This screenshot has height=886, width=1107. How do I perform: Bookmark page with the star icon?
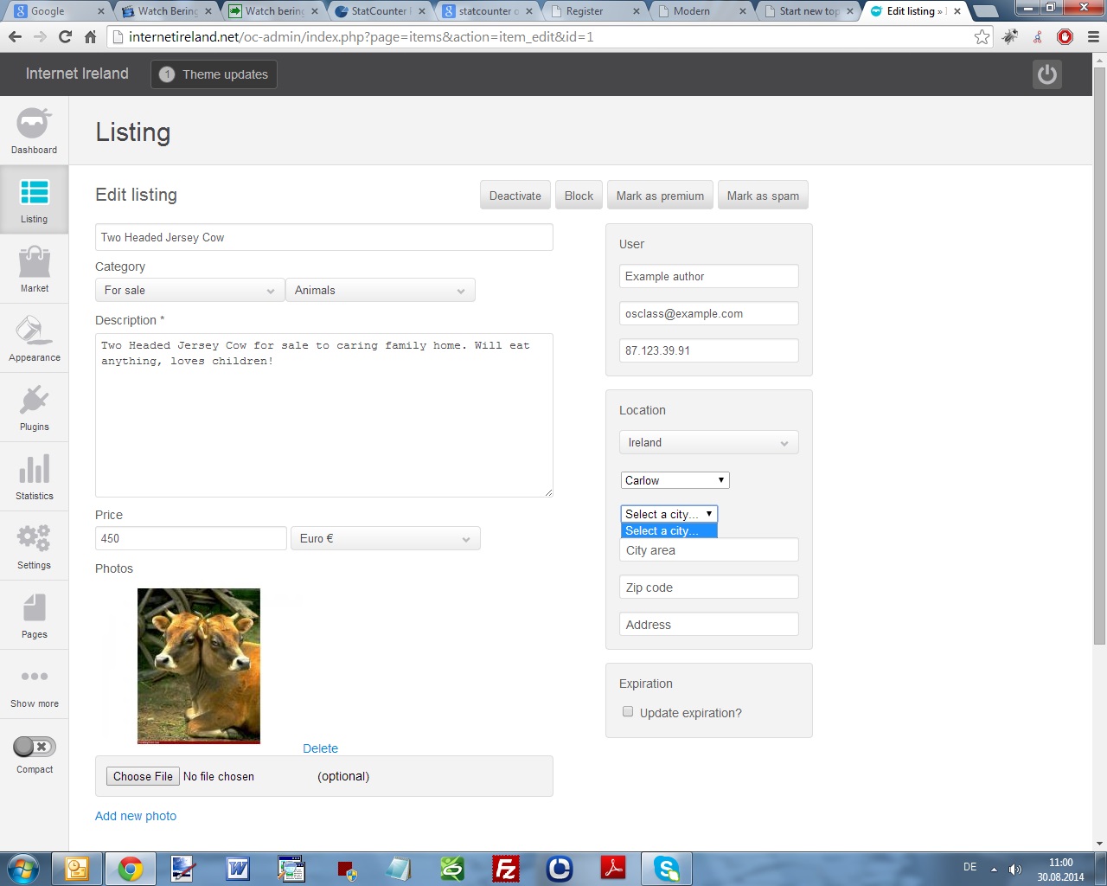coord(982,37)
